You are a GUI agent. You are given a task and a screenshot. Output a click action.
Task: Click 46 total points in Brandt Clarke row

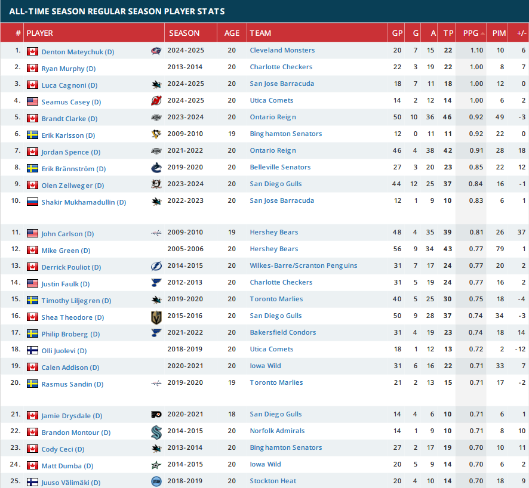click(447, 117)
